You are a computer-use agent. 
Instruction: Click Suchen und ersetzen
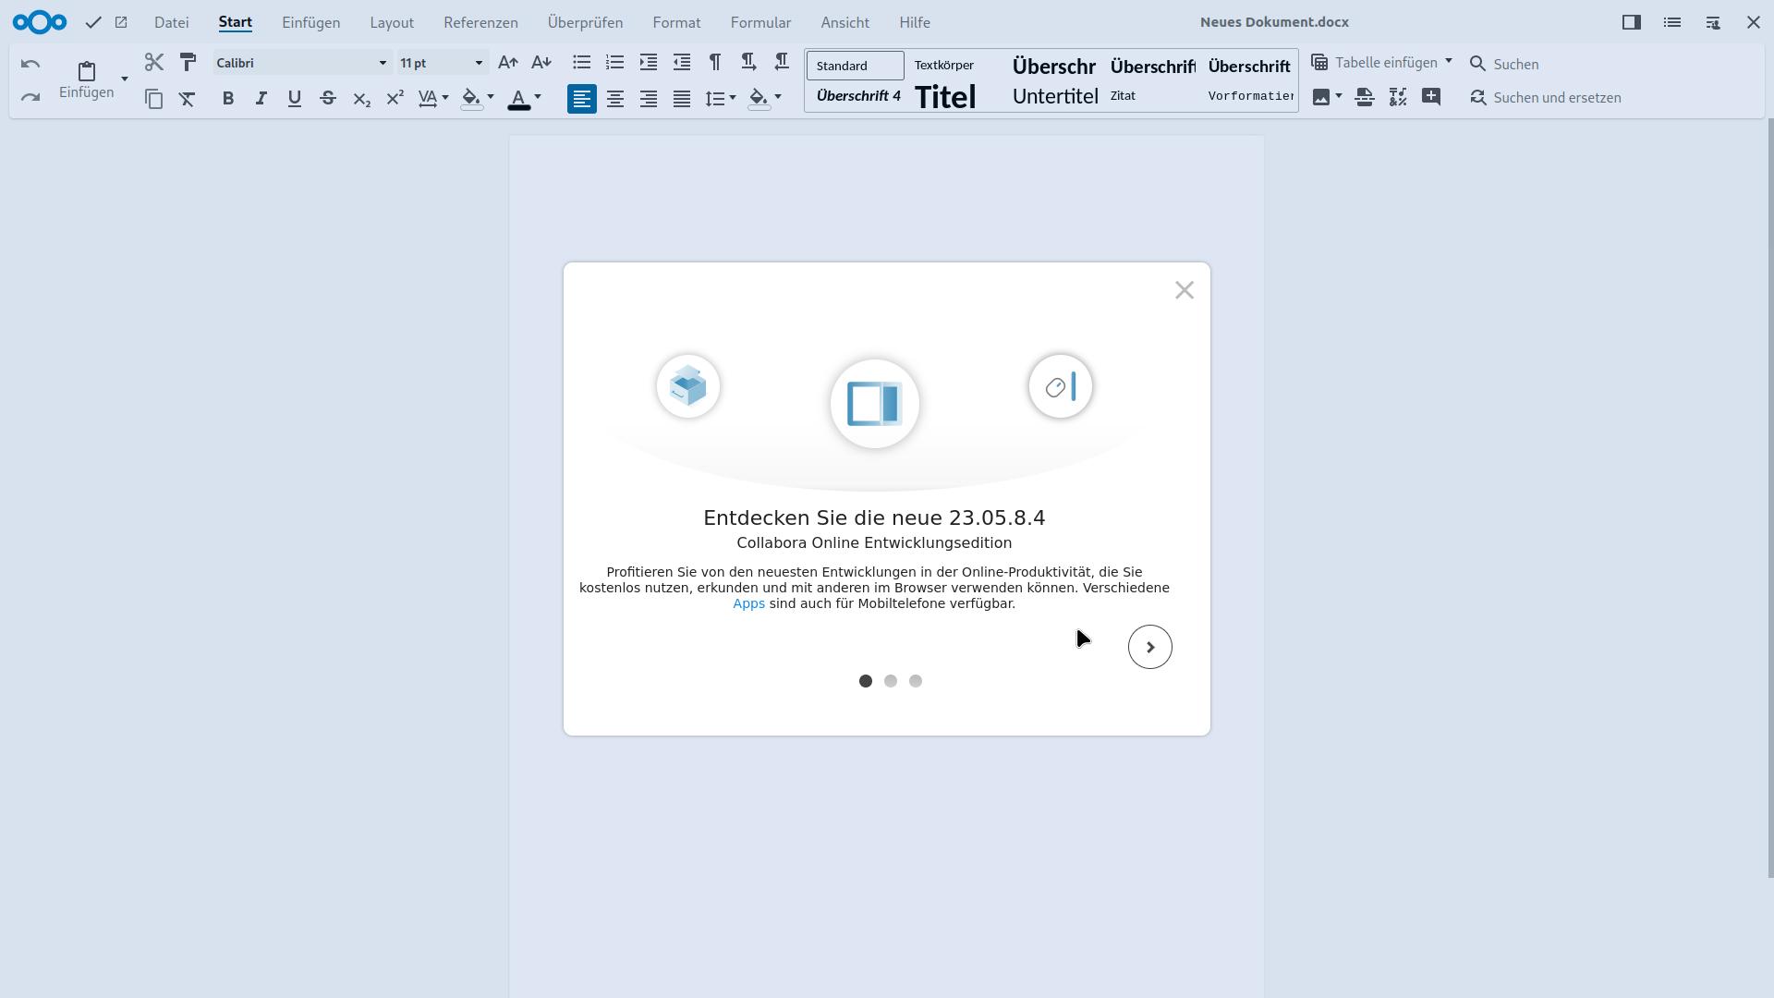point(1546,97)
